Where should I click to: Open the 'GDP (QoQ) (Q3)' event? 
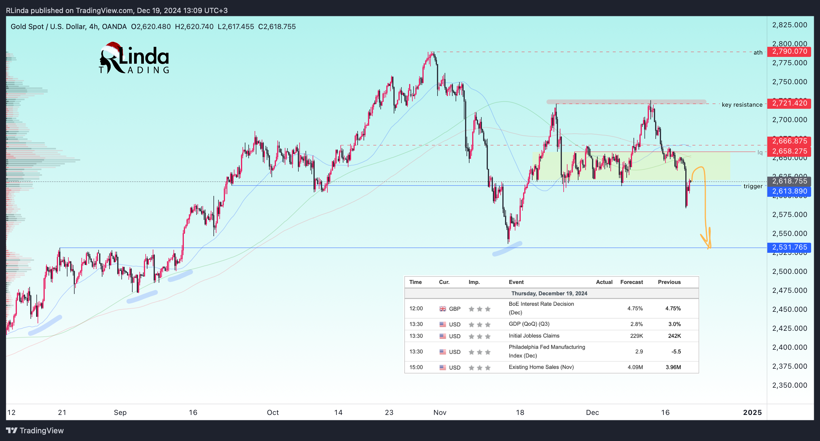coord(529,324)
